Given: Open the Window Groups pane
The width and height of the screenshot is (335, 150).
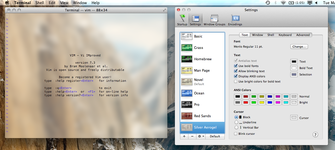Looking at the screenshot, I should tap(214, 20).
